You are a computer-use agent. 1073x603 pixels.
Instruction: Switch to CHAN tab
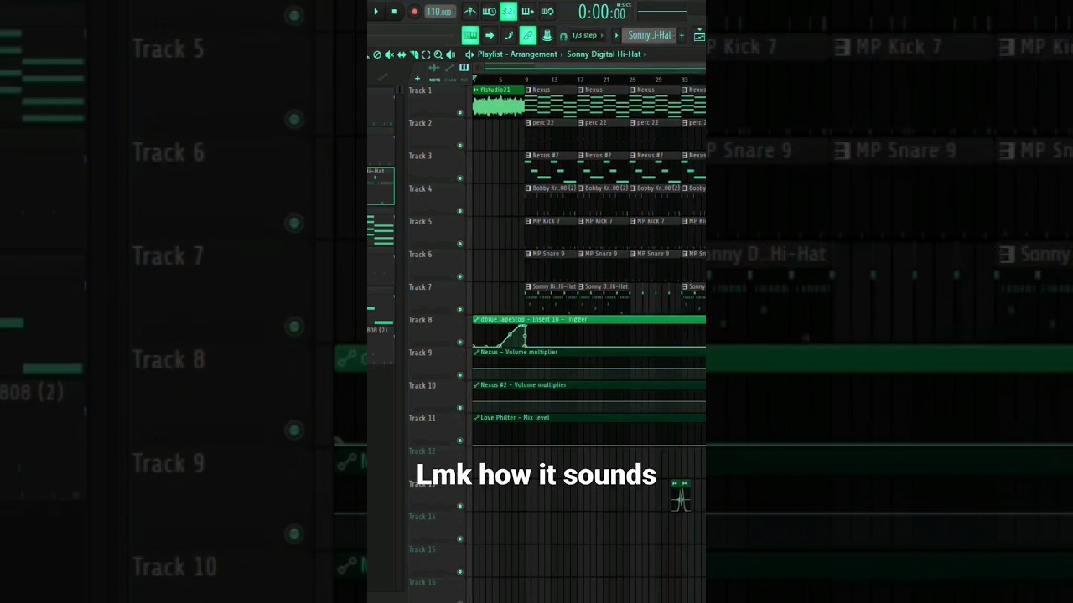pyautogui.click(x=450, y=80)
